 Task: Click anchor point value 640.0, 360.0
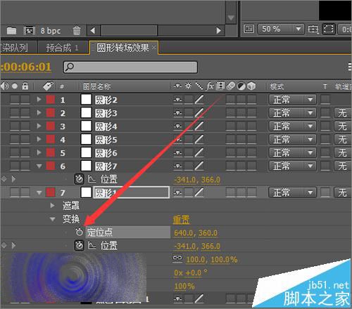(196, 233)
